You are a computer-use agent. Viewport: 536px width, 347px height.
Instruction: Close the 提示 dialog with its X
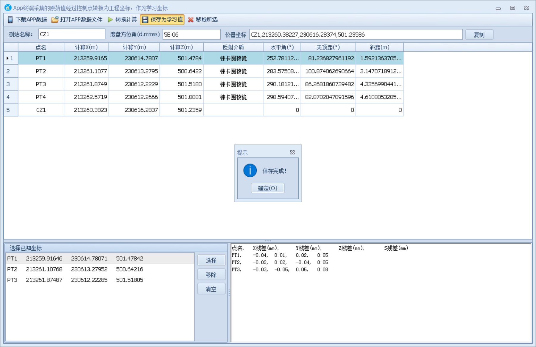click(x=292, y=152)
